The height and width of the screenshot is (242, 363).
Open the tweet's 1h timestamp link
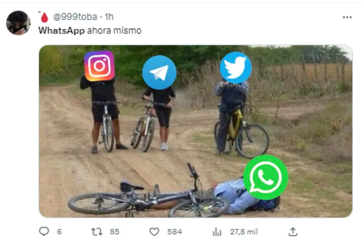(109, 17)
